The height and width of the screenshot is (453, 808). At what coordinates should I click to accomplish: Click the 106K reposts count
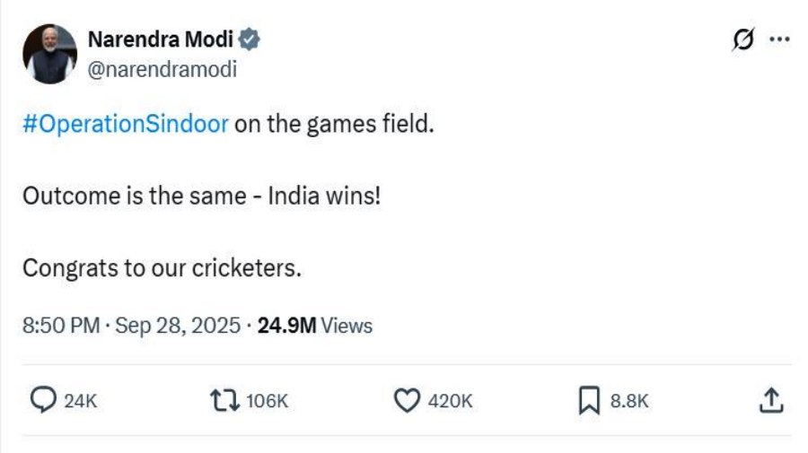click(x=266, y=402)
